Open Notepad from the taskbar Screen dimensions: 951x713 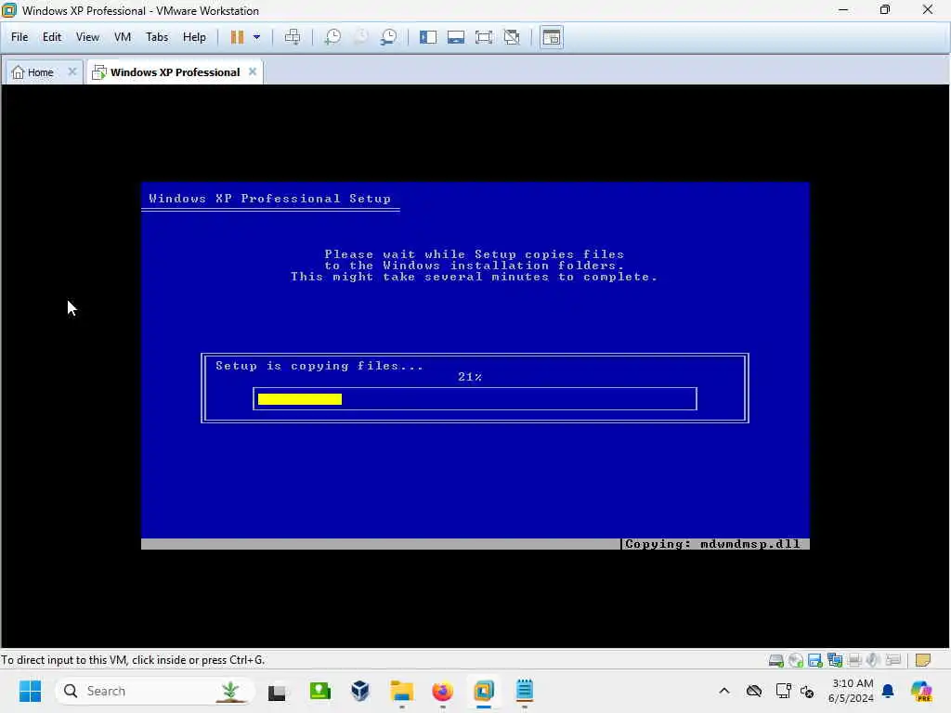[x=525, y=691]
